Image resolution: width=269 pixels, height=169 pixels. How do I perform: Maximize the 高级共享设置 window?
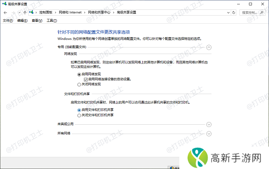point(251,4)
